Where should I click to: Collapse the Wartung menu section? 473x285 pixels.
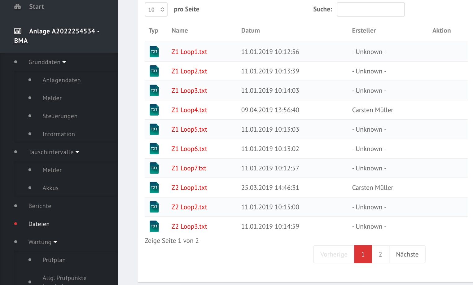(43, 242)
